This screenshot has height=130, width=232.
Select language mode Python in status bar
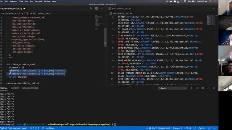(202, 128)
